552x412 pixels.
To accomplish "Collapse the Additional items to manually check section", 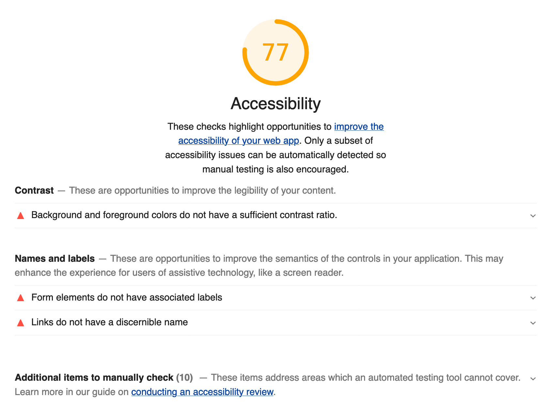I will click(532, 379).
